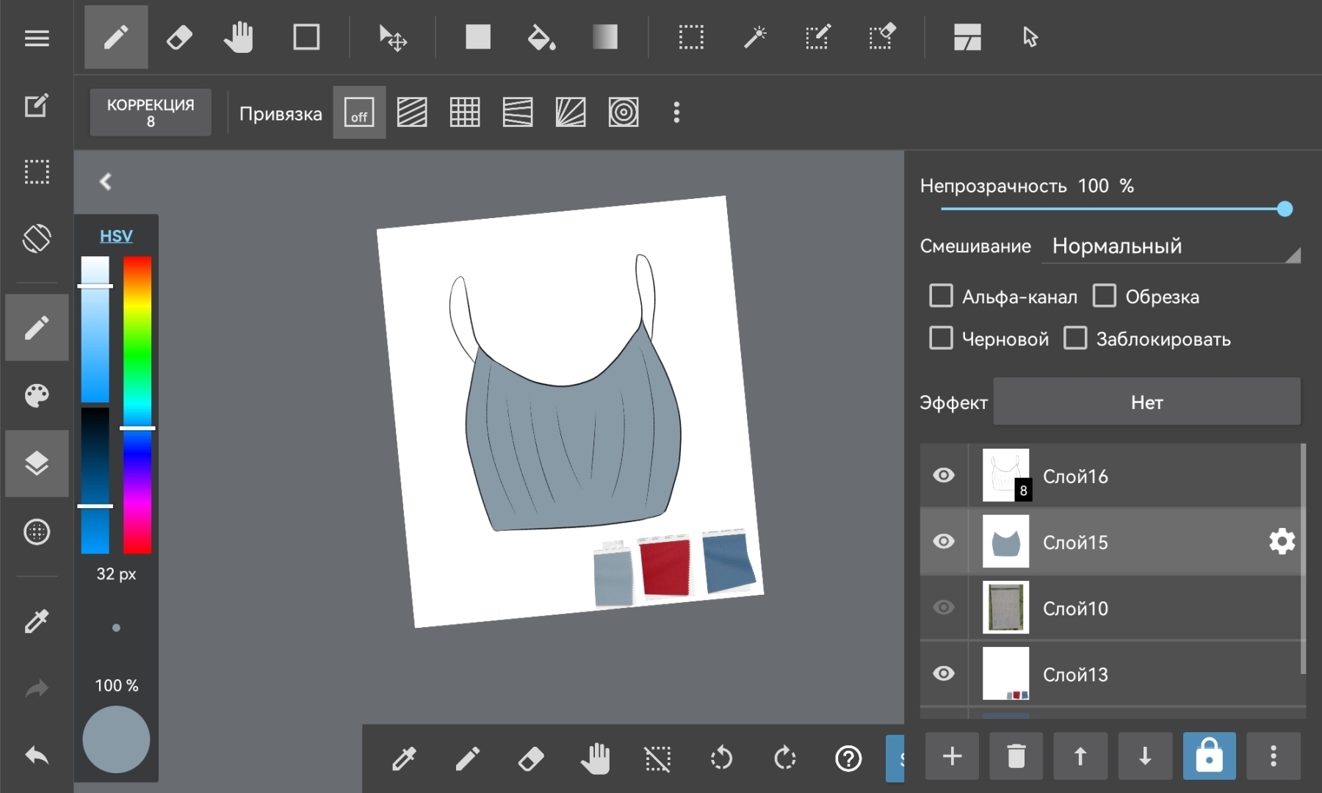Collapse the side panel with left chevron
The height and width of the screenshot is (793, 1322).
106,181
